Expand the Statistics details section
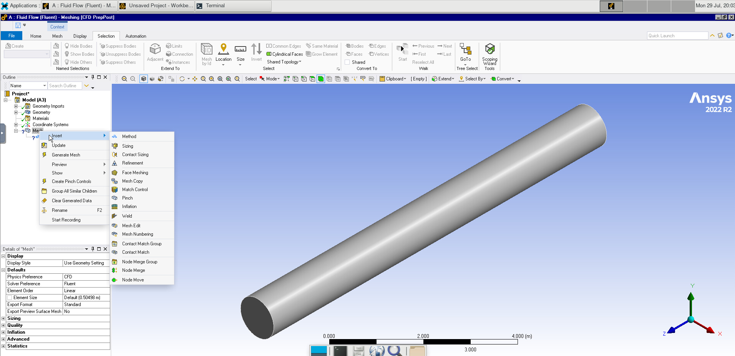Image resolution: width=735 pixels, height=356 pixels. point(3,346)
